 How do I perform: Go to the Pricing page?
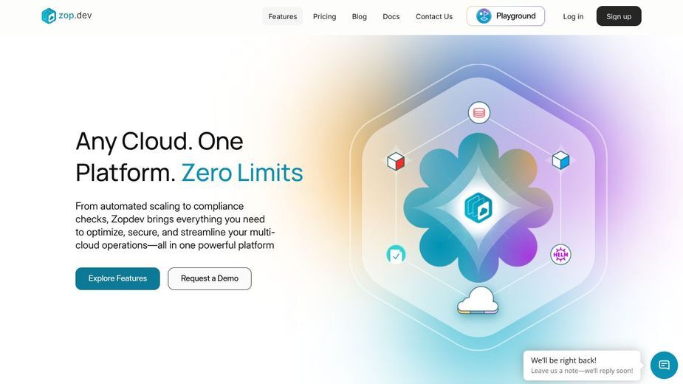324,16
